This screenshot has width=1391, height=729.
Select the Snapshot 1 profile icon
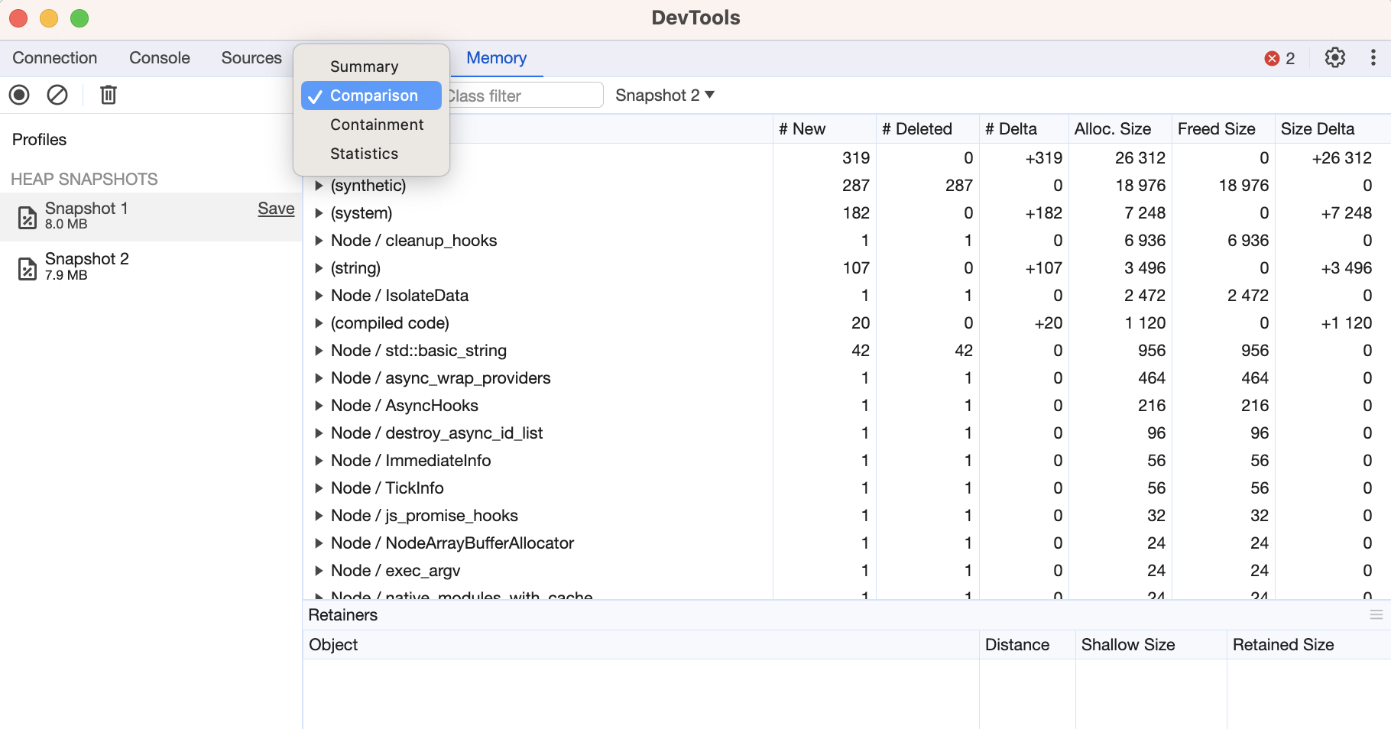pos(28,217)
